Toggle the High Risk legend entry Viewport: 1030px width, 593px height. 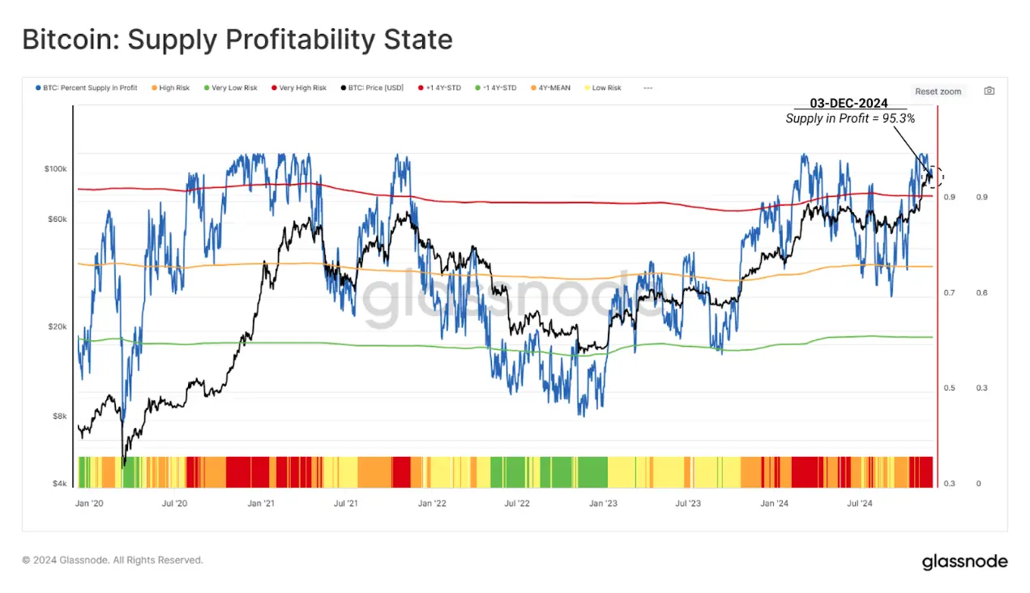(x=169, y=87)
